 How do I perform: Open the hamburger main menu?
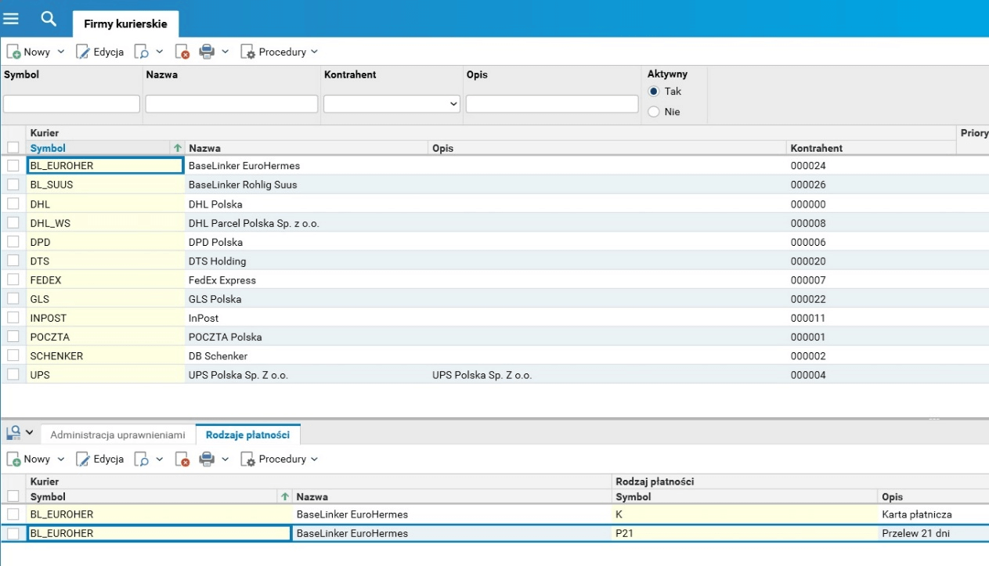(11, 18)
